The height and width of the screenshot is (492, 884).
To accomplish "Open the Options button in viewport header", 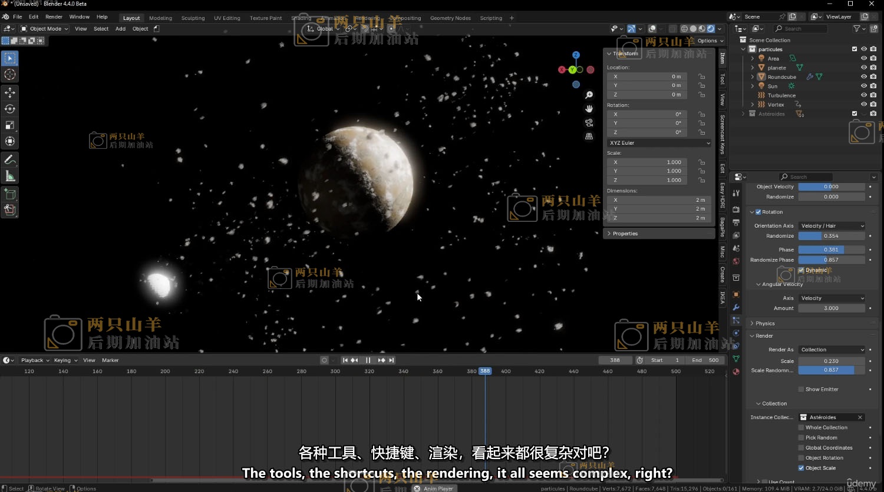I will click(x=710, y=41).
